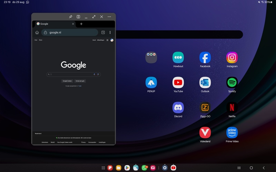Screen dimensions: 276x172
Task: Tap the navigation Back button
Action: point(264,168)
